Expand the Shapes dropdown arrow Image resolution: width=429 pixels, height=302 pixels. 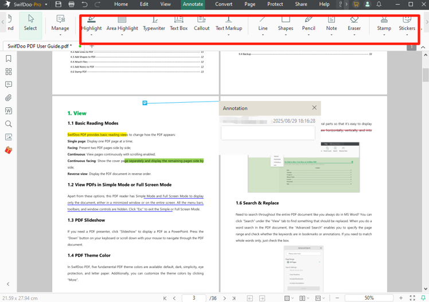click(x=286, y=35)
